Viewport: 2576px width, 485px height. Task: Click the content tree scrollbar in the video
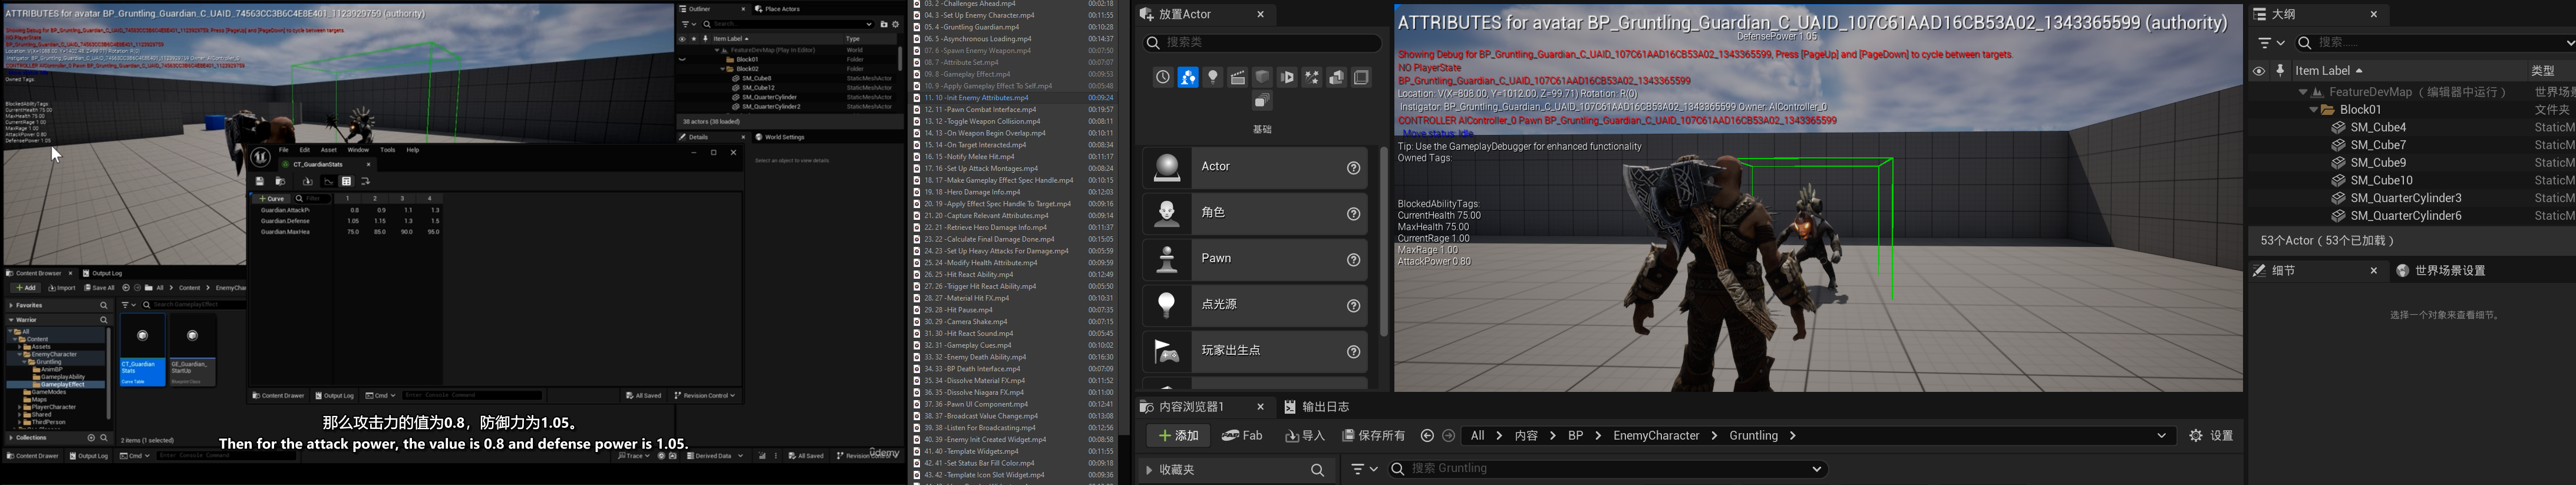pos(108,373)
